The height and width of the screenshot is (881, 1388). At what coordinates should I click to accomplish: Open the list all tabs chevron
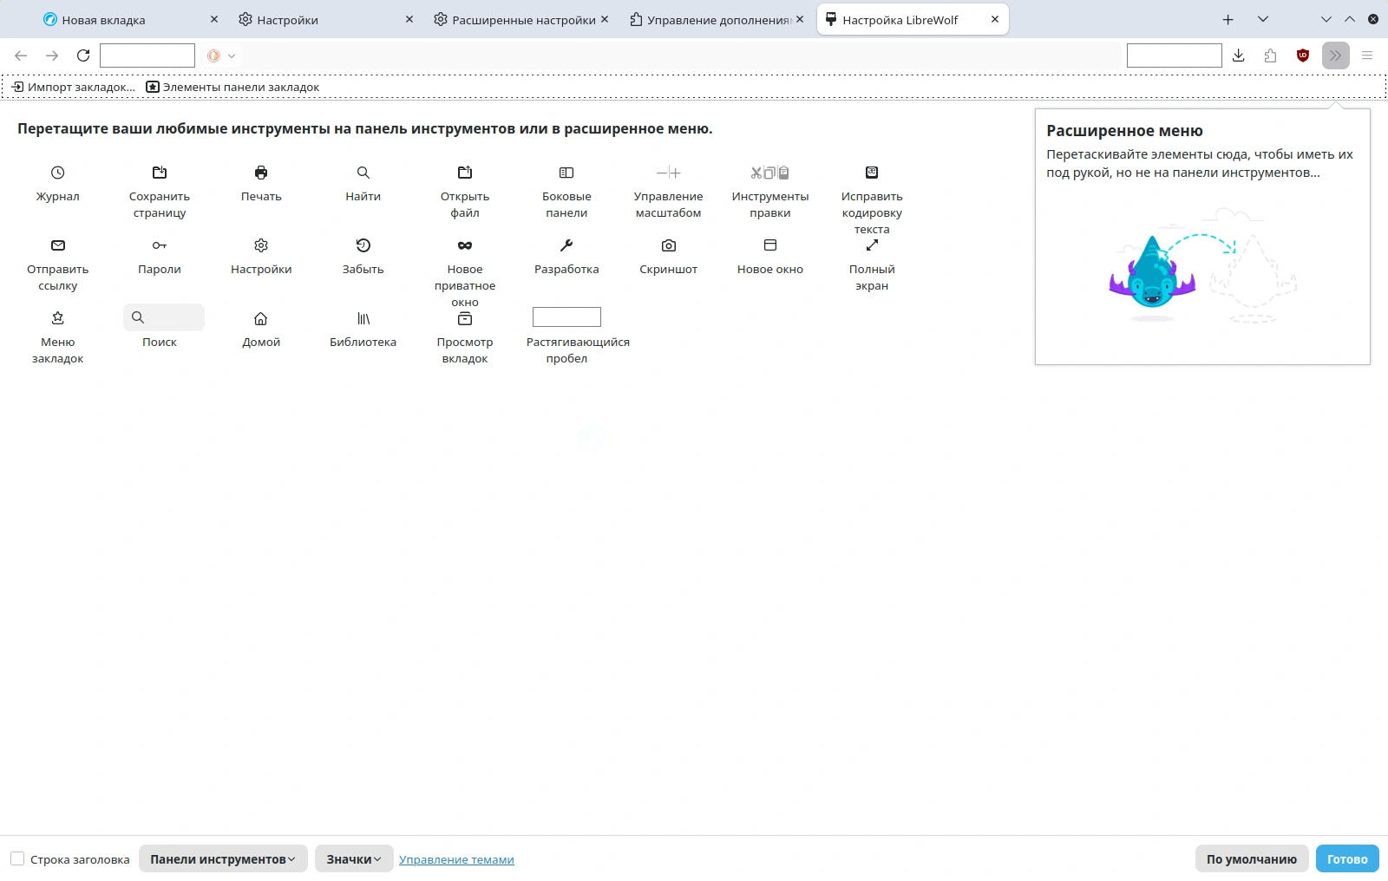[x=1263, y=19]
